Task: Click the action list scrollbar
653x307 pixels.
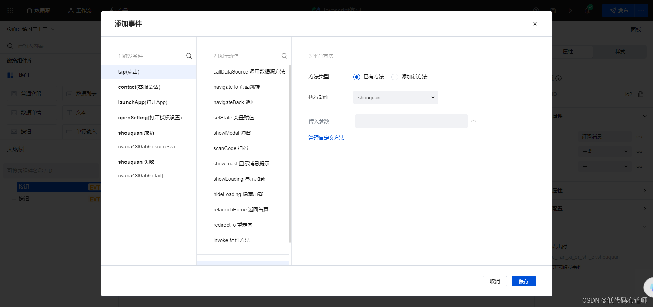Action: click(x=290, y=153)
